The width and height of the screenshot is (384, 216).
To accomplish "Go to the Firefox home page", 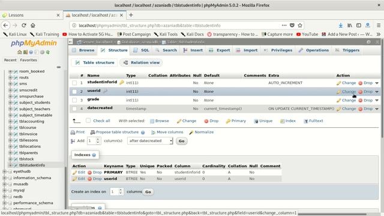I will (33, 25).
